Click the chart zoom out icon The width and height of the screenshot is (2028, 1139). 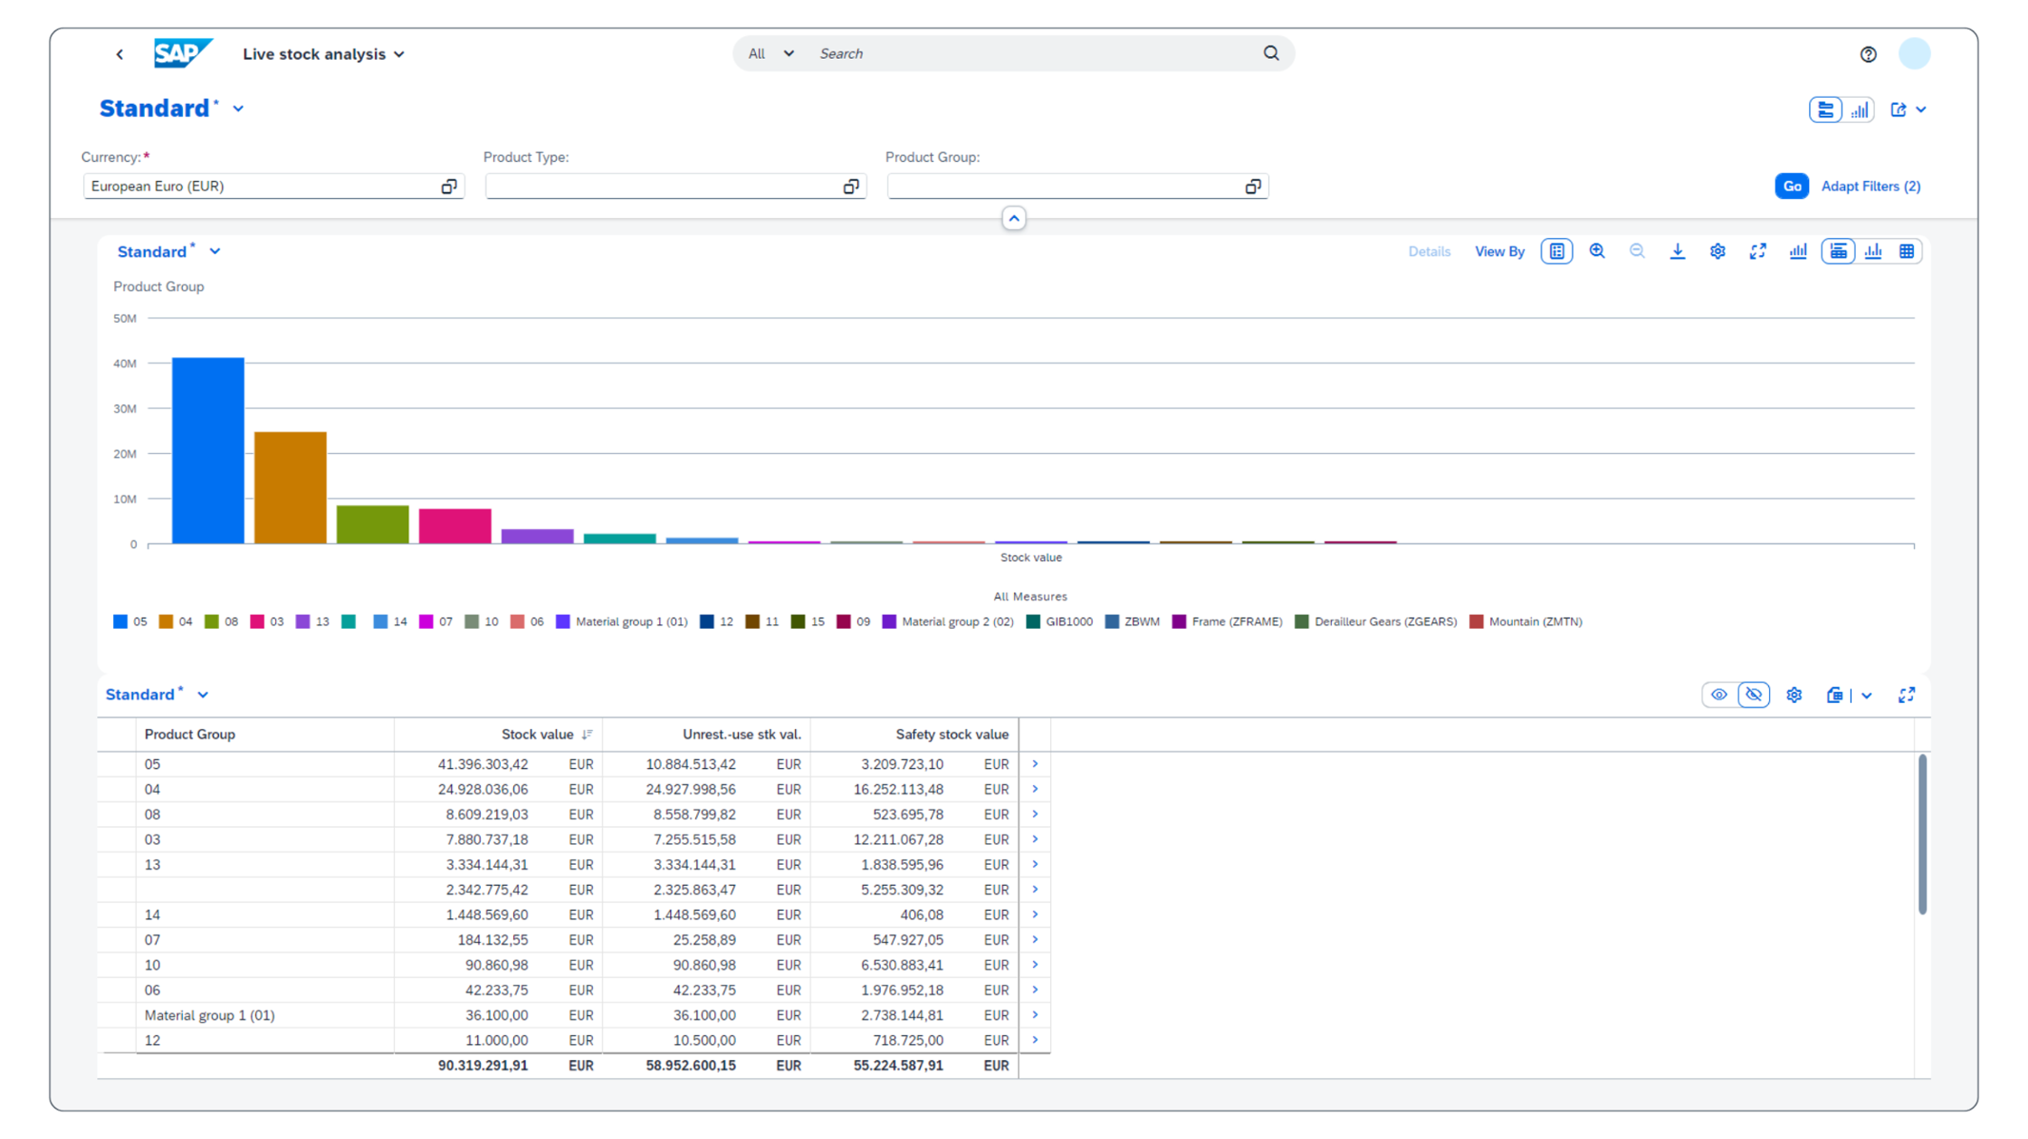pyautogui.click(x=1637, y=252)
